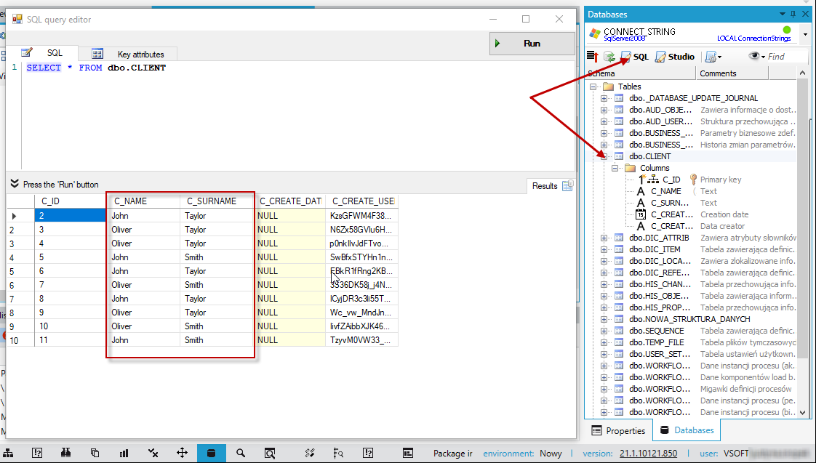Click the Results grid icon
Viewport: 816px width, 463px height.
tap(568, 185)
